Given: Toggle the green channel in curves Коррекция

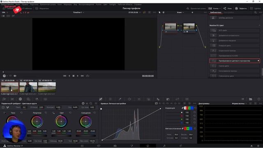Looking at the screenshot, I should 190,108.
